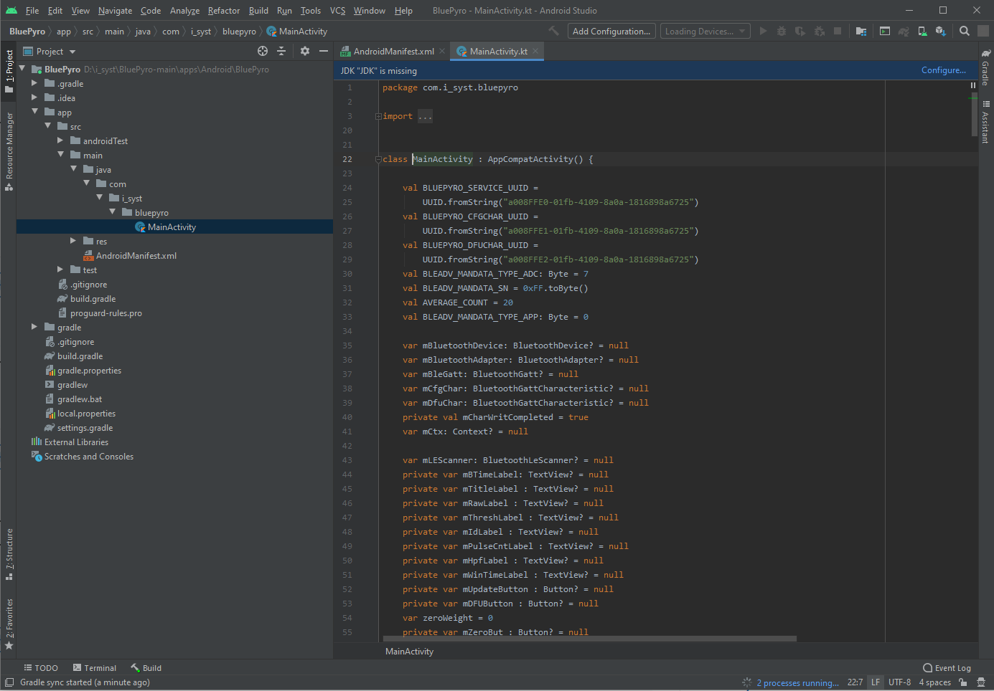Expand the .gradle folder
This screenshot has width=994, height=691.
34,83
